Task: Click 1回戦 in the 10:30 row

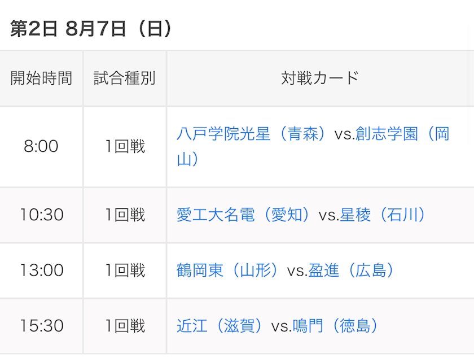Action: [x=125, y=215]
